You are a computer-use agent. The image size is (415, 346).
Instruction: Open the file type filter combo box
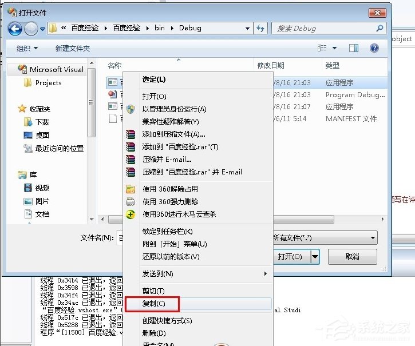click(x=324, y=237)
